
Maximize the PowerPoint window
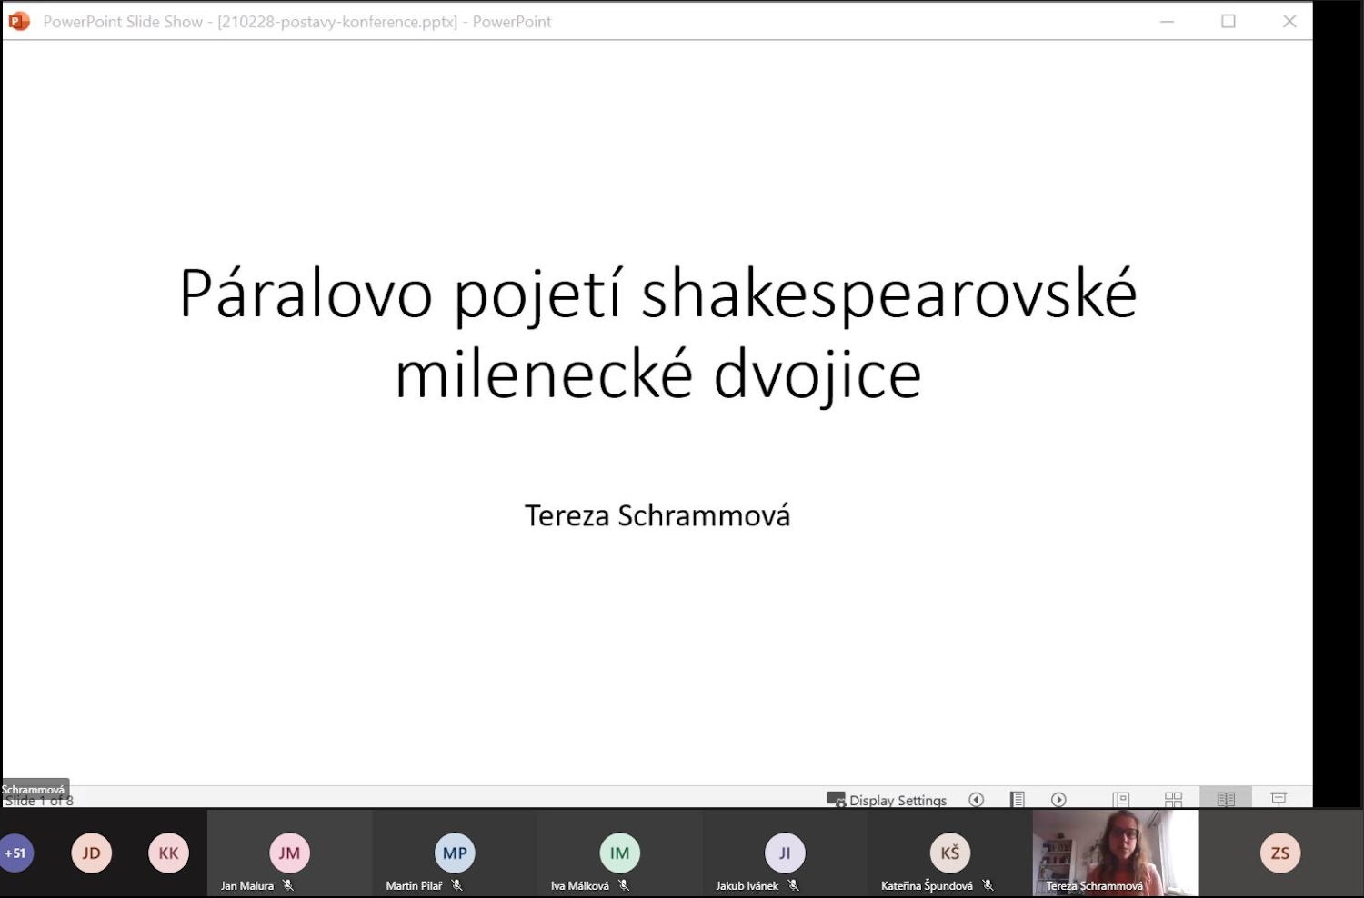(x=1229, y=21)
